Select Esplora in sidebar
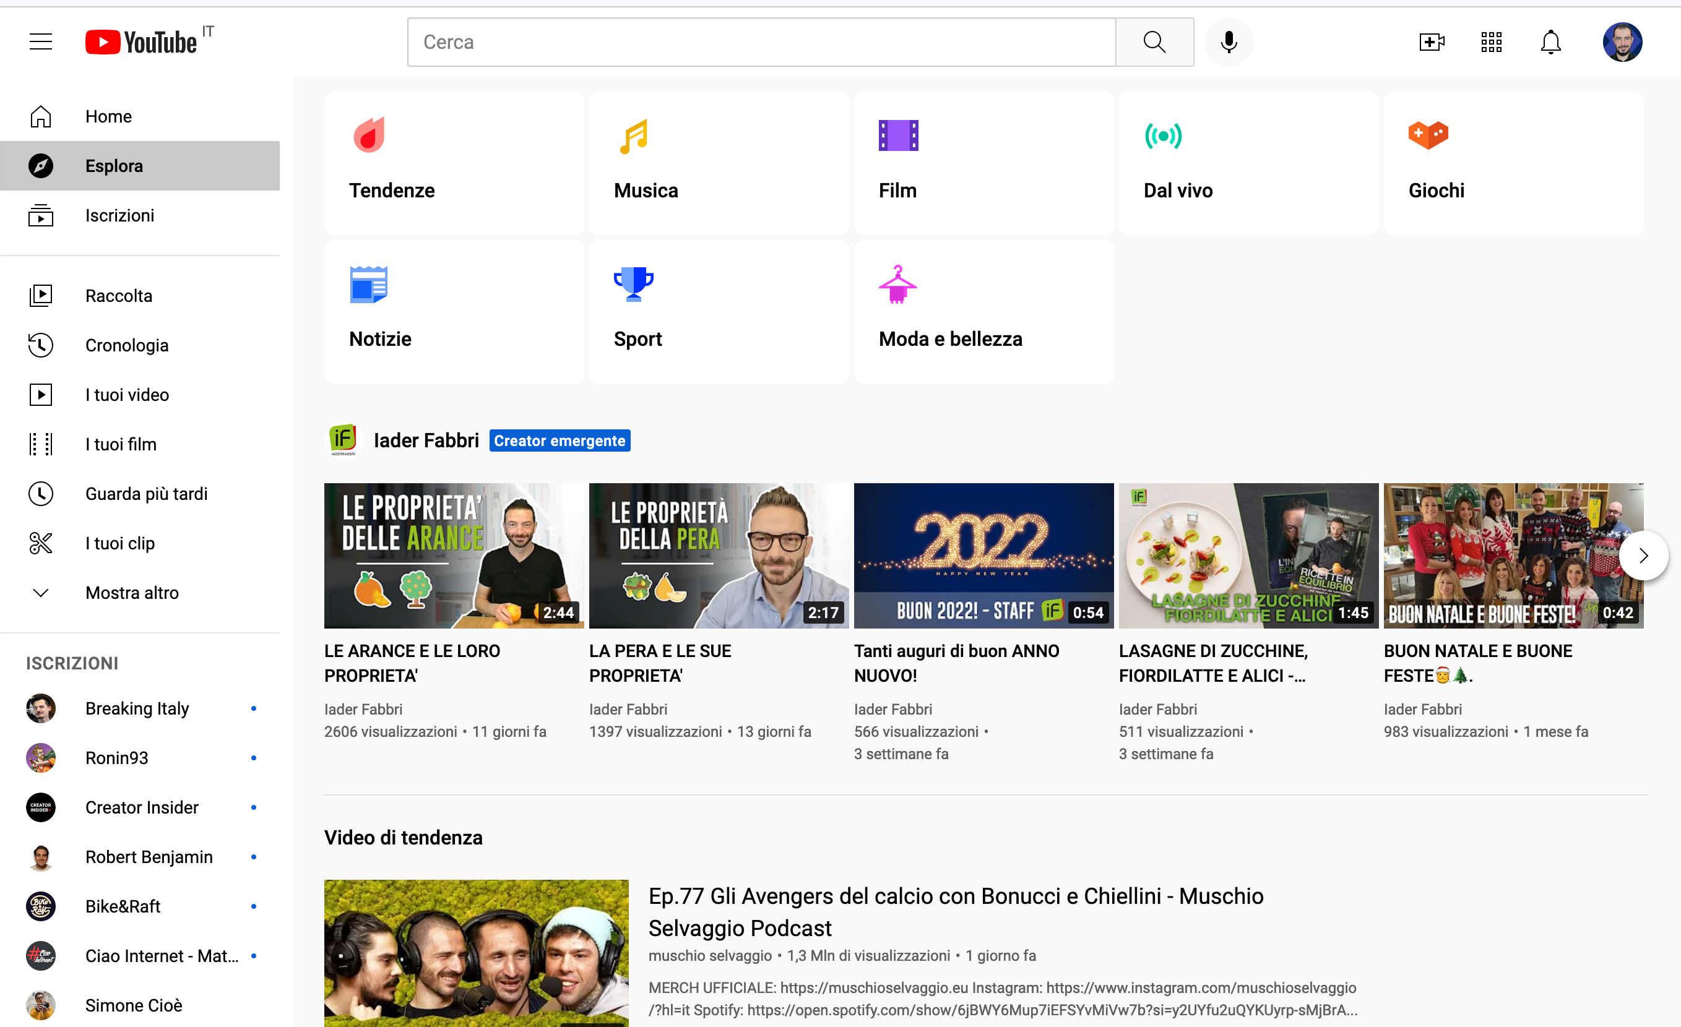The width and height of the screenshot is (1681, 1027). click(x=140, y=166)
